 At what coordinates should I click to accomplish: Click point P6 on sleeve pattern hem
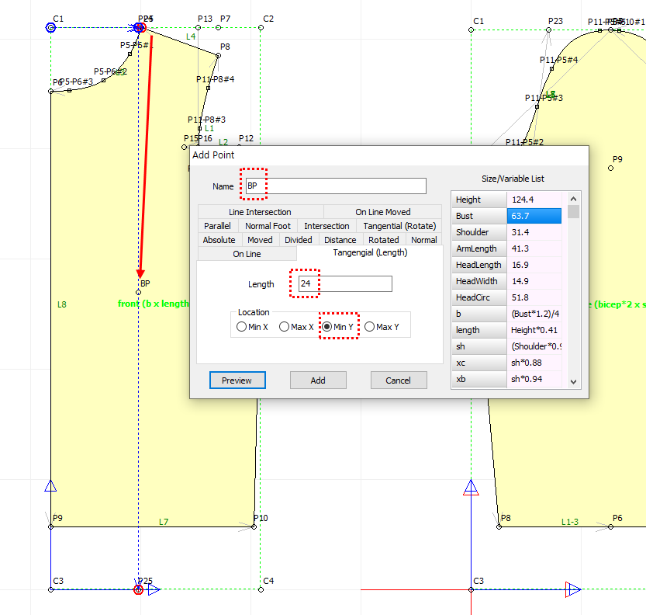[610, 526]
